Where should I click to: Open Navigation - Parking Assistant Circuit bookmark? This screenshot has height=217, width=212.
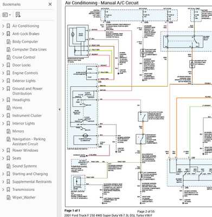pos(29,142)
